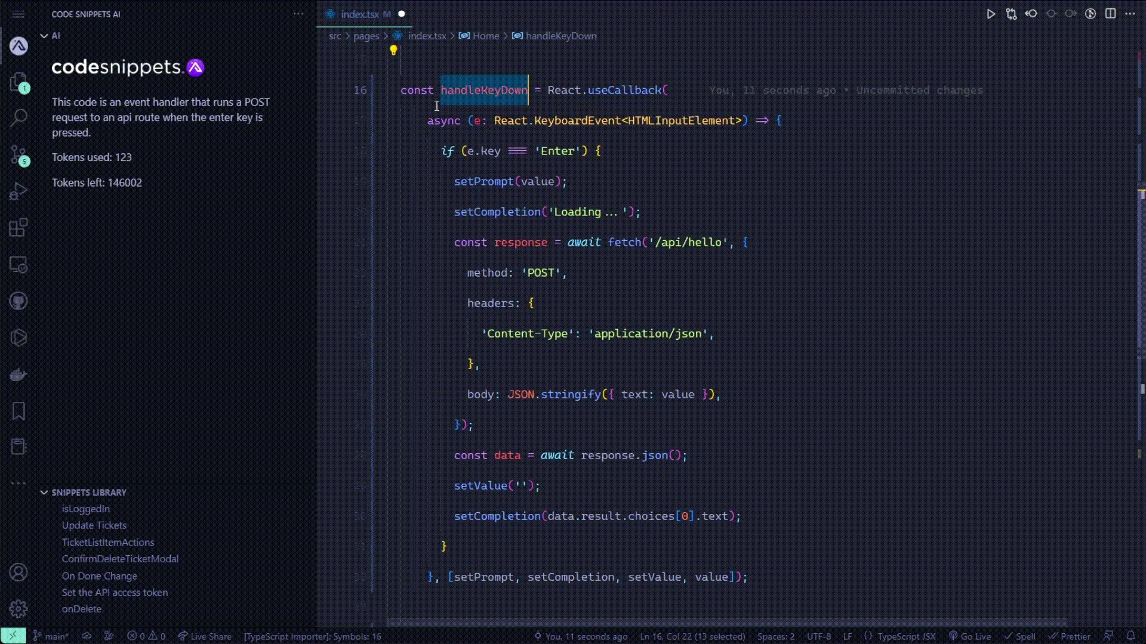Click the src breadcrumb
Viewport: 1146px width, 644px height.
335,36
